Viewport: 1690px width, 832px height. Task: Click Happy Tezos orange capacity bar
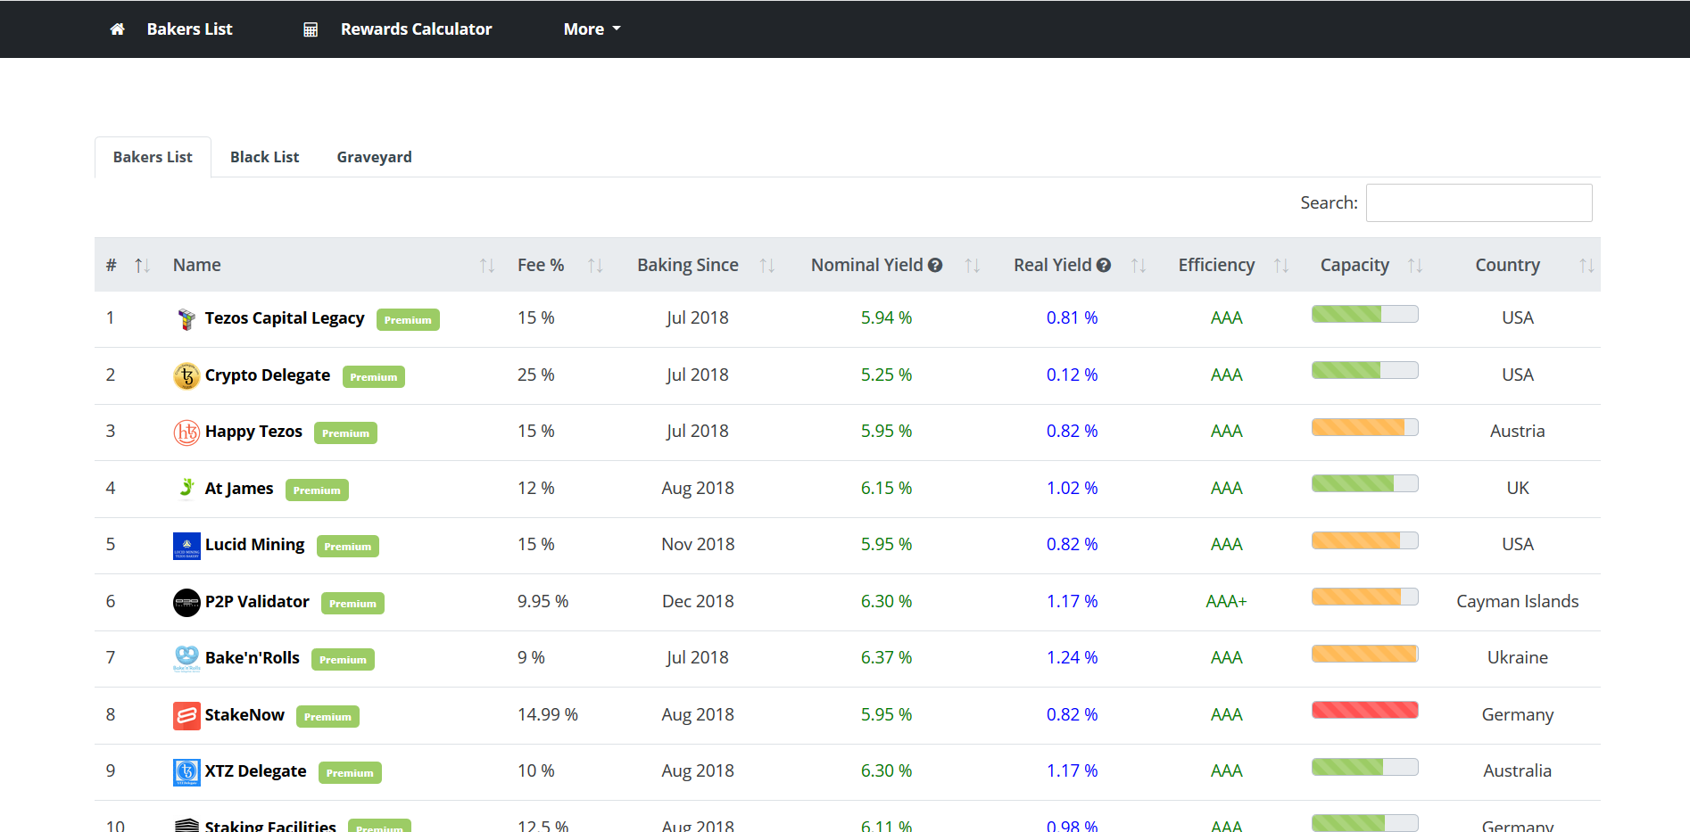coord(1364,427)
